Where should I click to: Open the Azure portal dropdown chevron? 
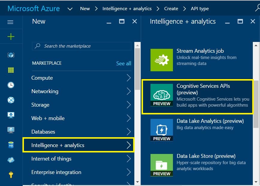pos(70,9)
